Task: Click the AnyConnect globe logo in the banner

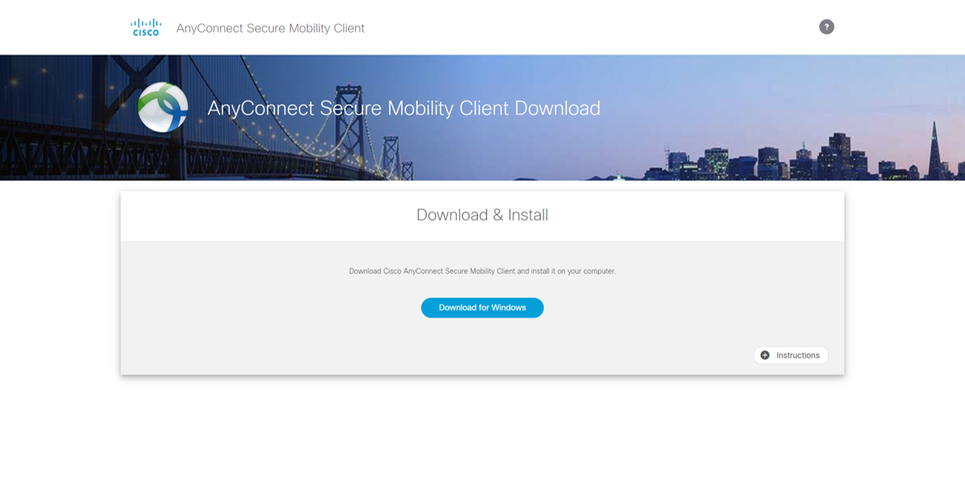Action: [x=163, y=108]
